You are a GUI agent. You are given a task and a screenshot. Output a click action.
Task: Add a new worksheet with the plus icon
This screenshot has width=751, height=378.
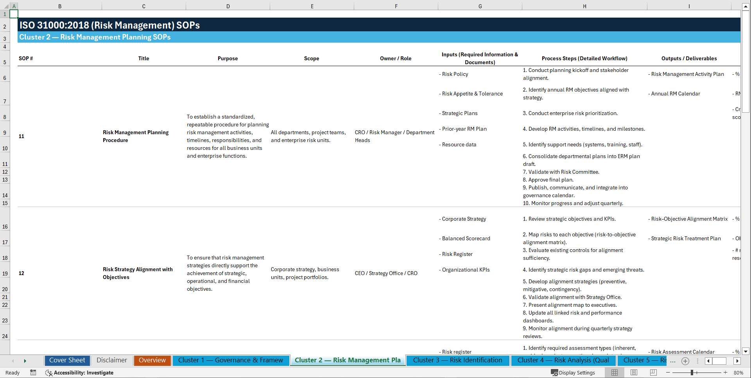tap(685, 361)
